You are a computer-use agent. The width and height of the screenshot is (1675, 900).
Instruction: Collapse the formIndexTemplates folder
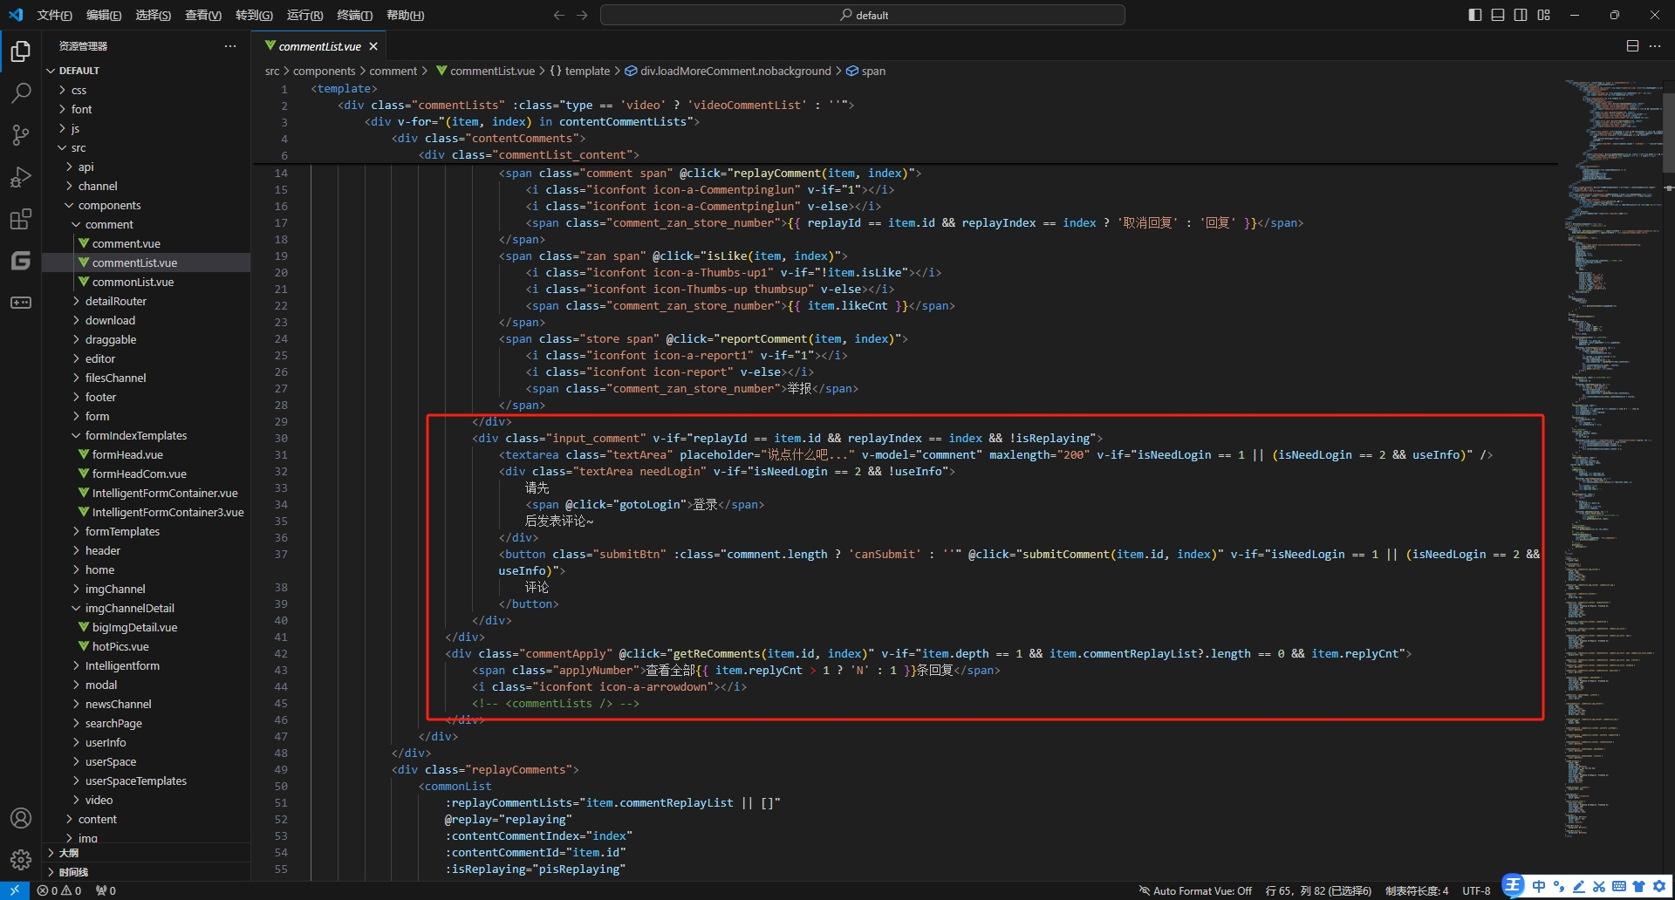click(135, 435)
